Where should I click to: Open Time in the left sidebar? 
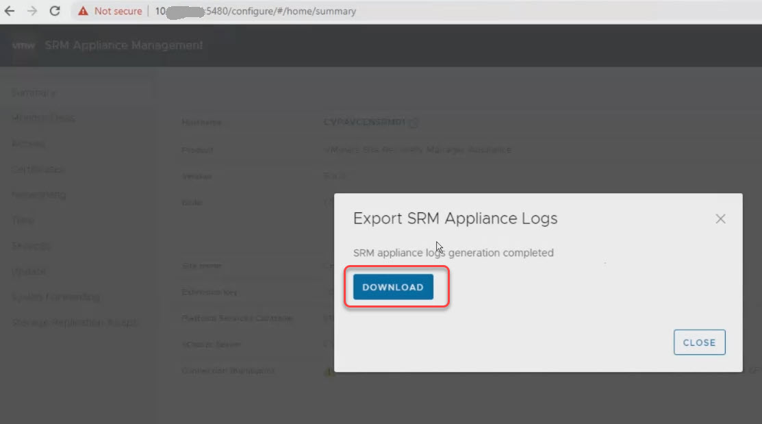tap(23, 221)
